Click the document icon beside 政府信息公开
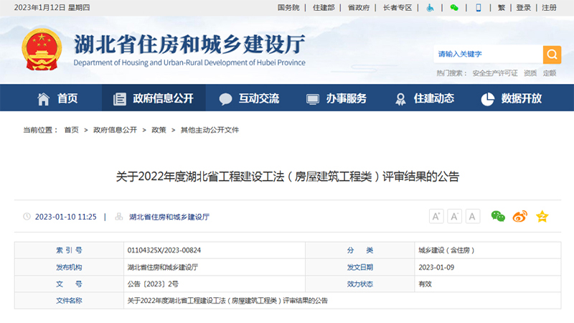 tap(120, 99)
